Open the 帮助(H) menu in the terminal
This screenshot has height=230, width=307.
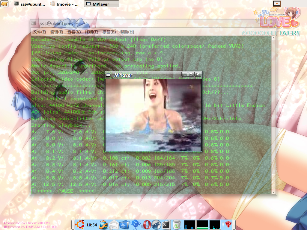(x=127, y=32)
